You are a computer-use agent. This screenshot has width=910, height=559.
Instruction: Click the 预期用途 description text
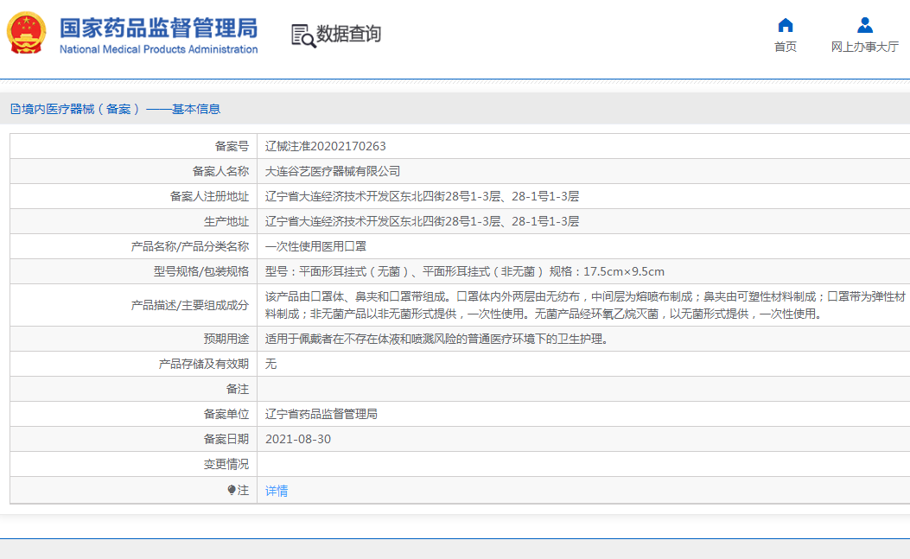[436, 339]
